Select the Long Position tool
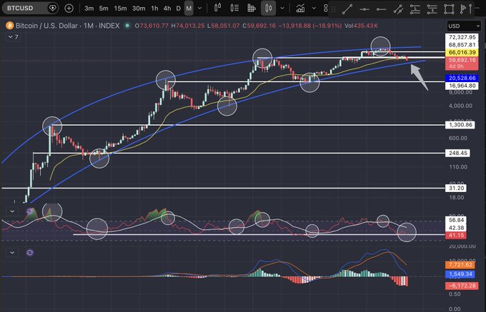 [x=415, y=9]
